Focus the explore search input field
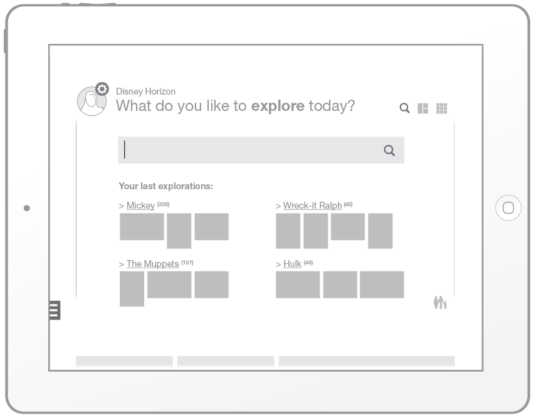The height and width of the screenshot is (418, 534). (x=261, y=150)
